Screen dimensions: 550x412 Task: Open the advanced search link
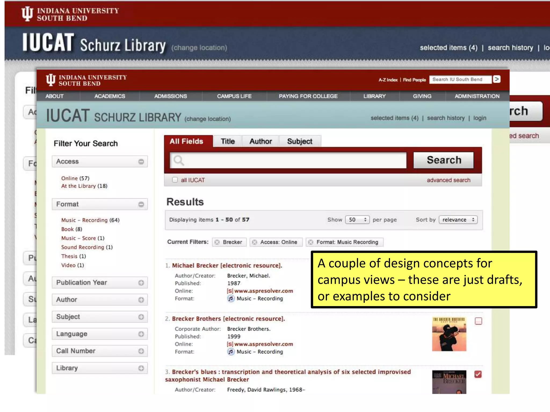[x=448, y=180]
